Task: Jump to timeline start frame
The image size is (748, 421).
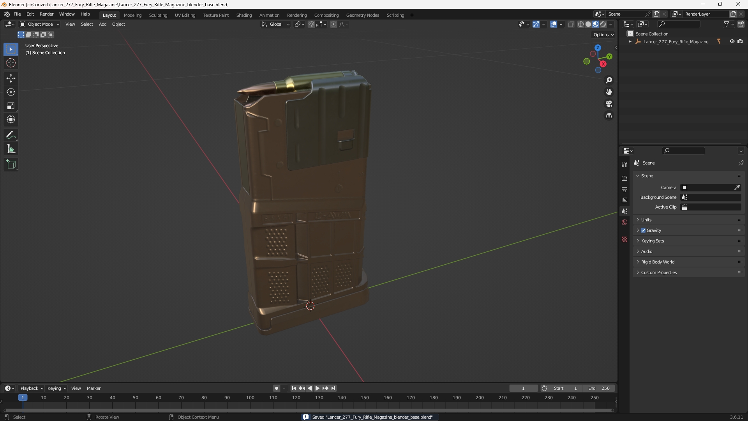Action: pyautogui.click(x=294, y=388)
